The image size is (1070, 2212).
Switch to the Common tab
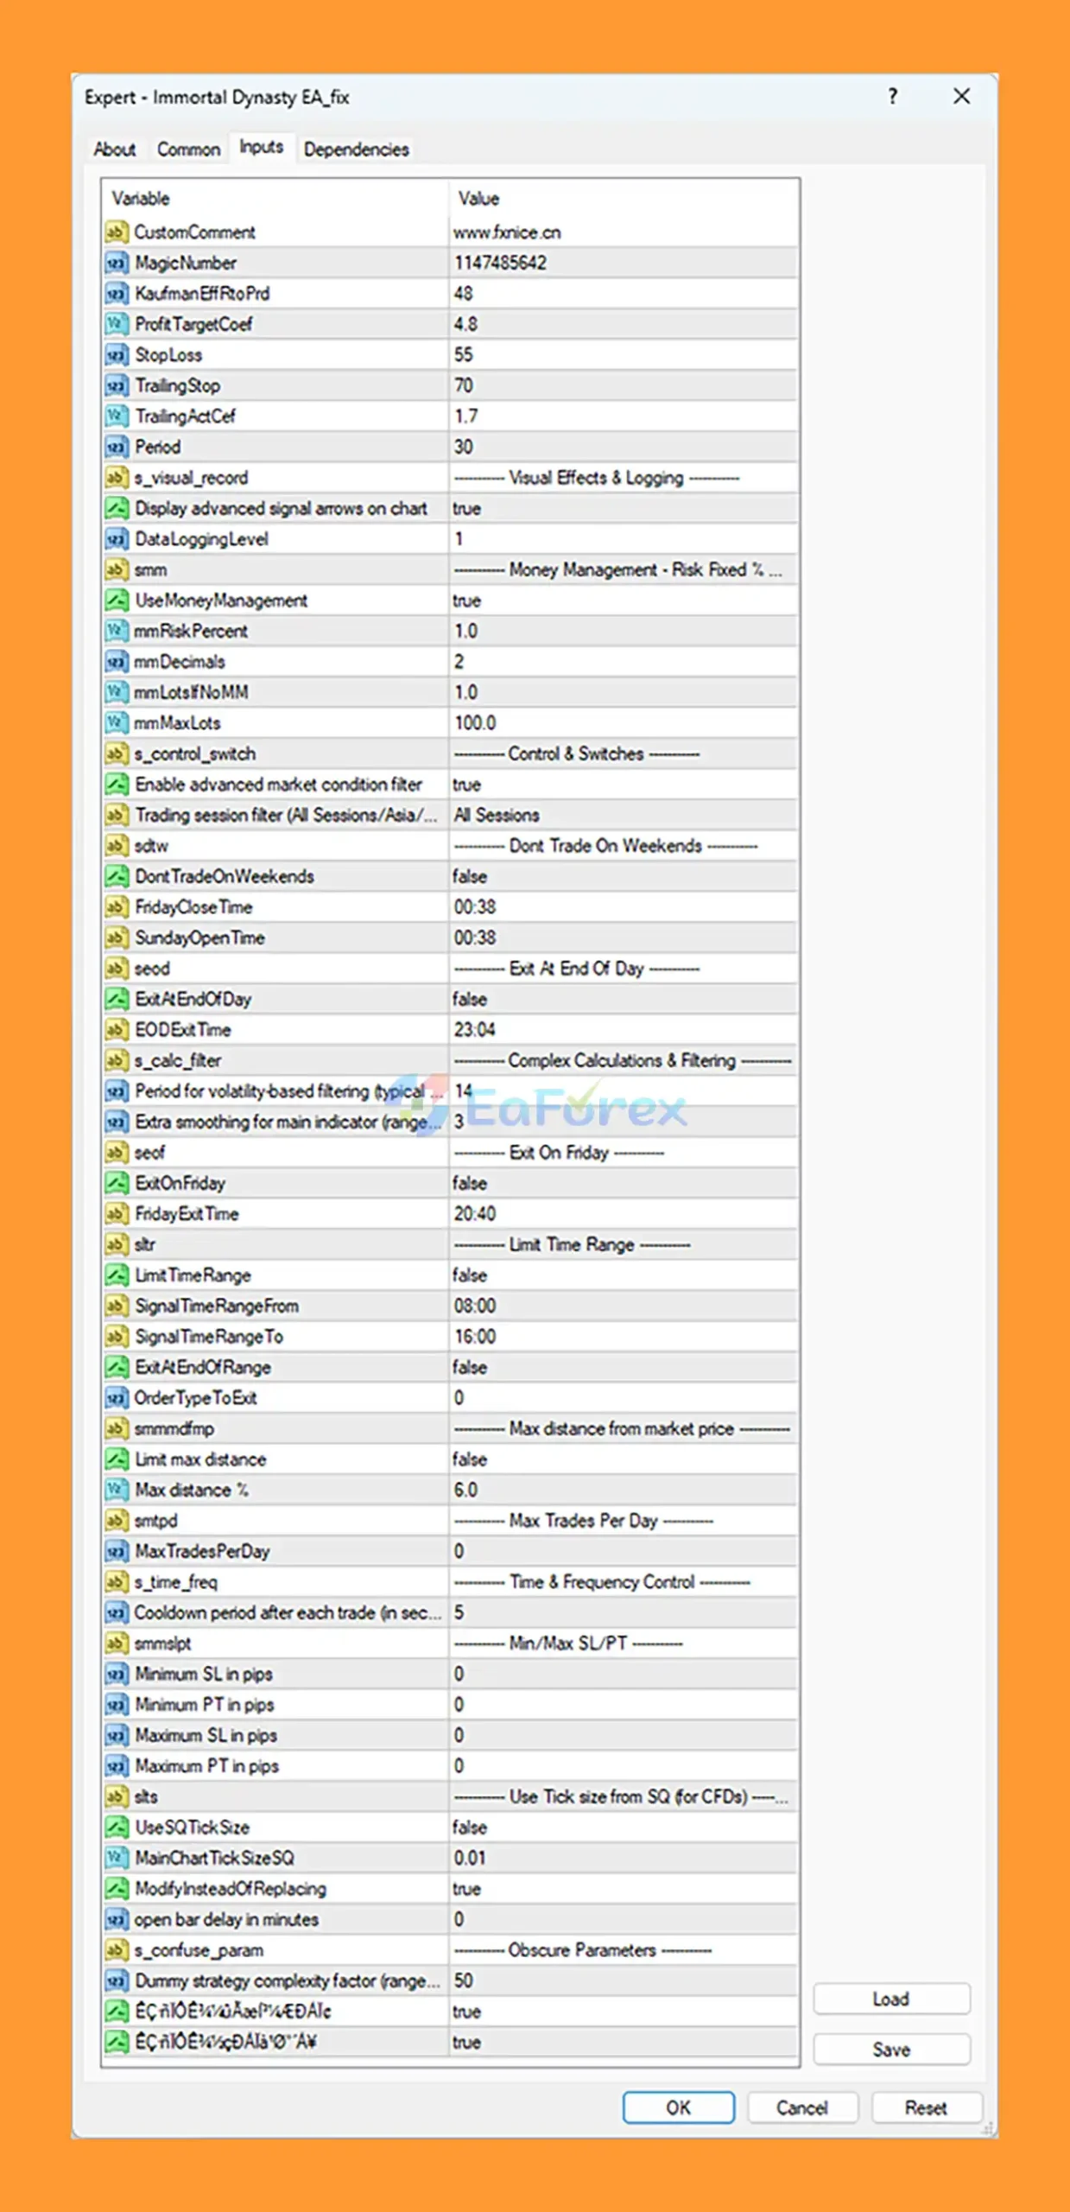(188, 149)
